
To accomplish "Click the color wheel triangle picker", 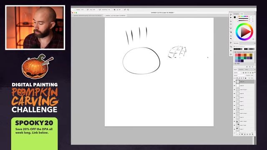I will [245, 32].
